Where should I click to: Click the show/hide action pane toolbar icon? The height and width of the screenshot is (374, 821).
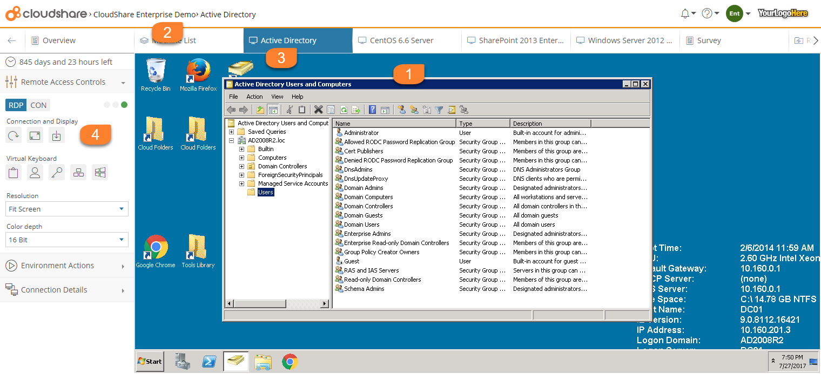[x=385, y=110]
